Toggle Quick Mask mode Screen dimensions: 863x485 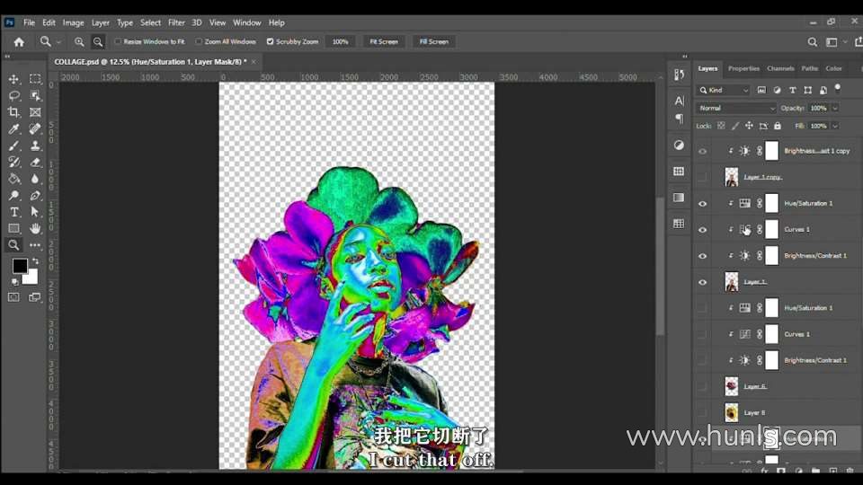13,297
